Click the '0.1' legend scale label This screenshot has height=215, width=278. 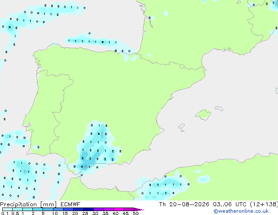(x=5, y=213)
